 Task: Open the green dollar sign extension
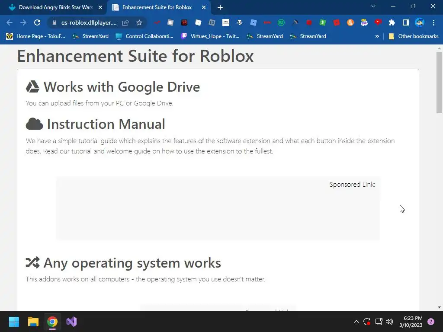tap(323, 22)
